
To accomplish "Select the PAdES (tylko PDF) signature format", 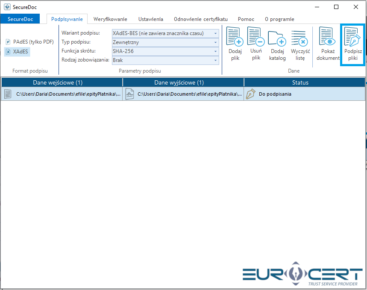I will pos(30,42).
